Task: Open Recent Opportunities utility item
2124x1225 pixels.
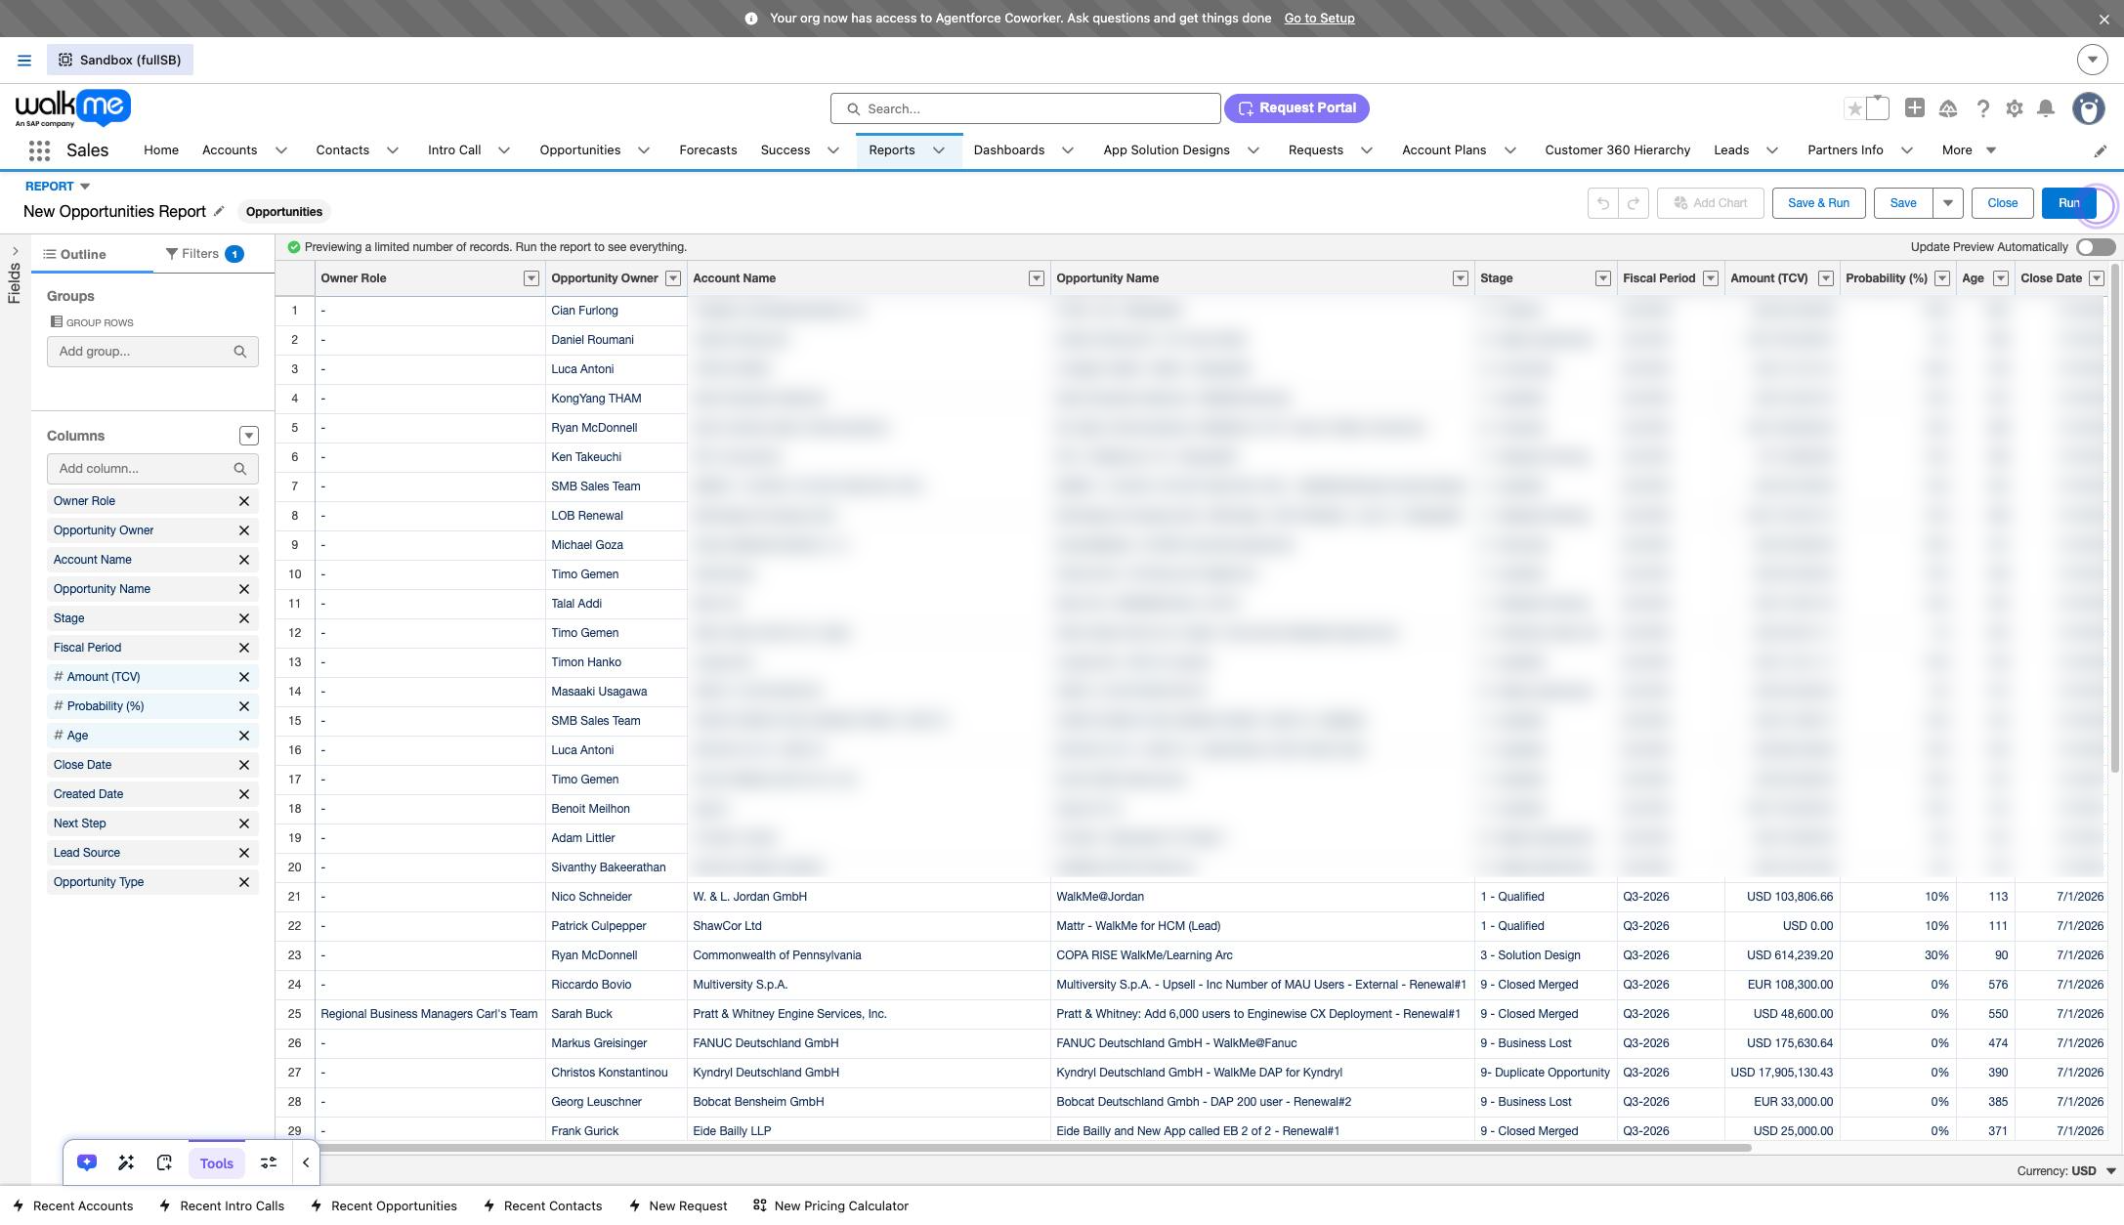Action: (384, 1206)
